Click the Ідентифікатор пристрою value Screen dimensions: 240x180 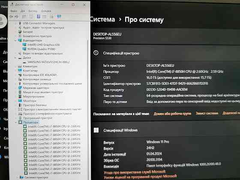pos(177,84)
